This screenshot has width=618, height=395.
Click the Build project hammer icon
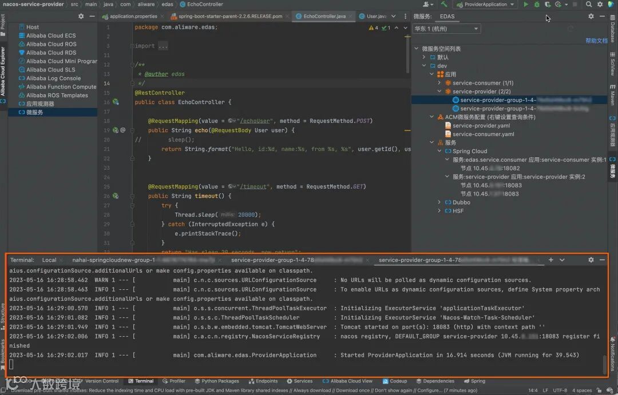click(443, 5)
